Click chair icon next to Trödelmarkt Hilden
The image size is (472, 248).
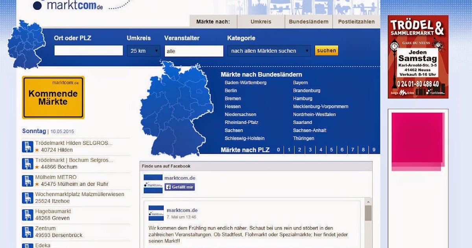(x=28, y=146)
